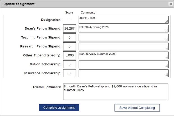Click the Tuition Scholarship comments box
The width and height of the screenshot is (174, 116).
123,64
